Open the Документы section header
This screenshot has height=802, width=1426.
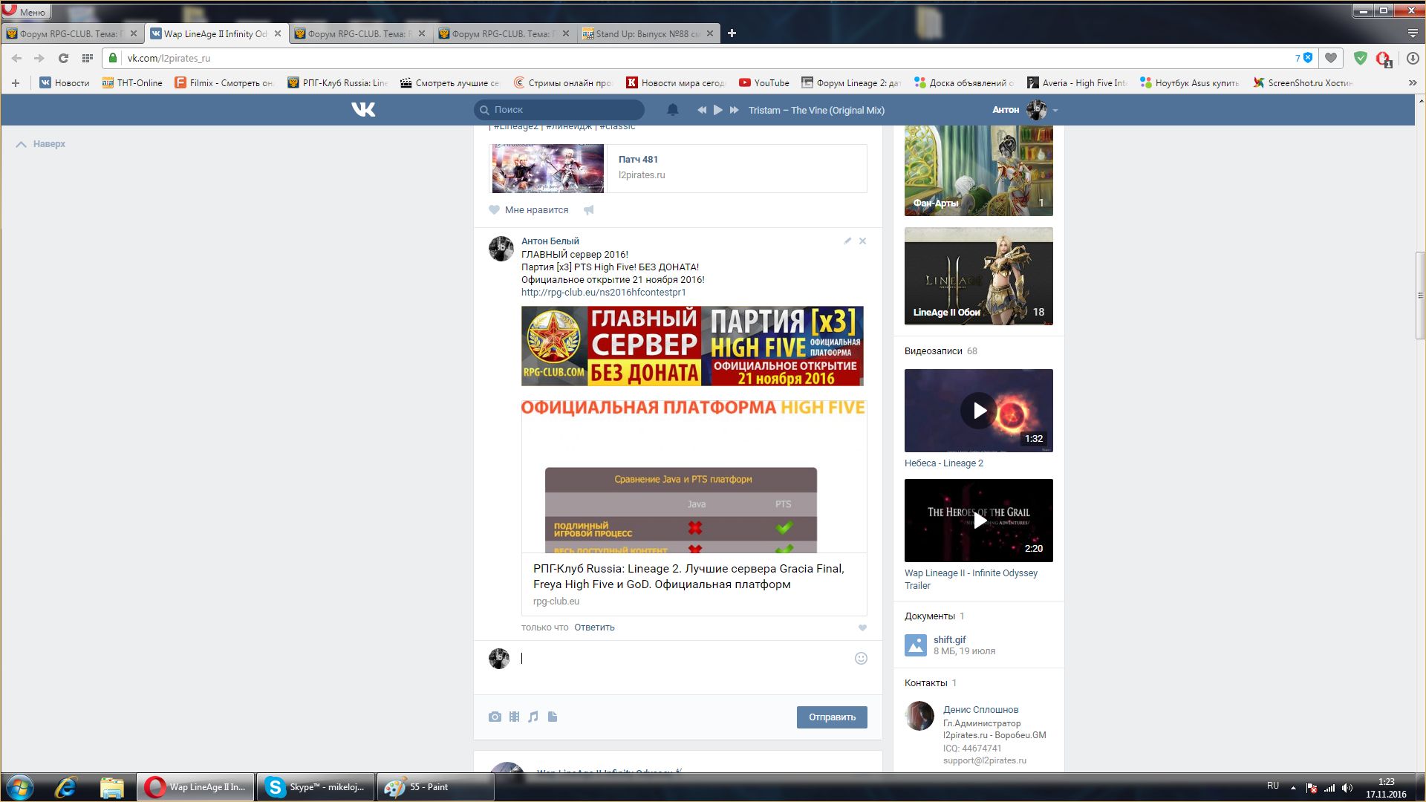tap(929, 616)
